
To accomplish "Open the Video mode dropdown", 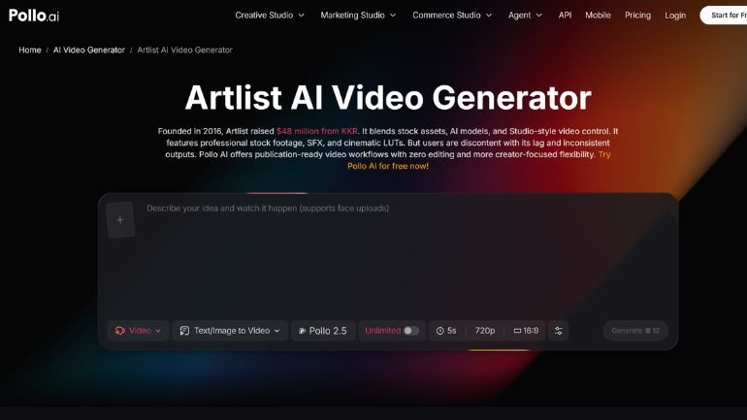I will coord(138,331).
